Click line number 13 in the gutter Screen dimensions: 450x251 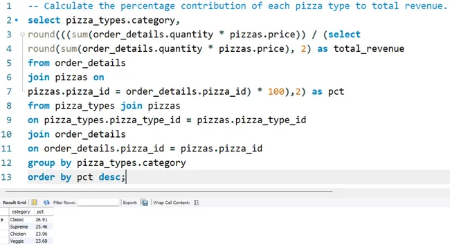point(6,177)
